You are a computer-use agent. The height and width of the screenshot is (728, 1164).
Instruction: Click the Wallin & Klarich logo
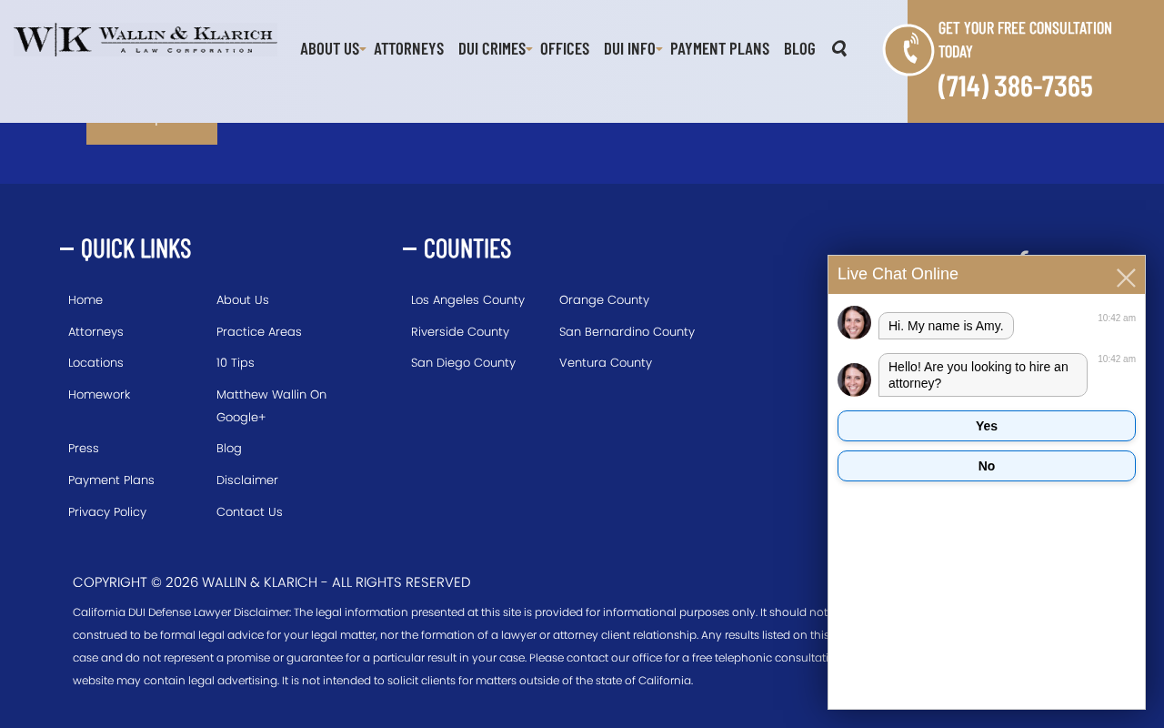coord(145,39)
